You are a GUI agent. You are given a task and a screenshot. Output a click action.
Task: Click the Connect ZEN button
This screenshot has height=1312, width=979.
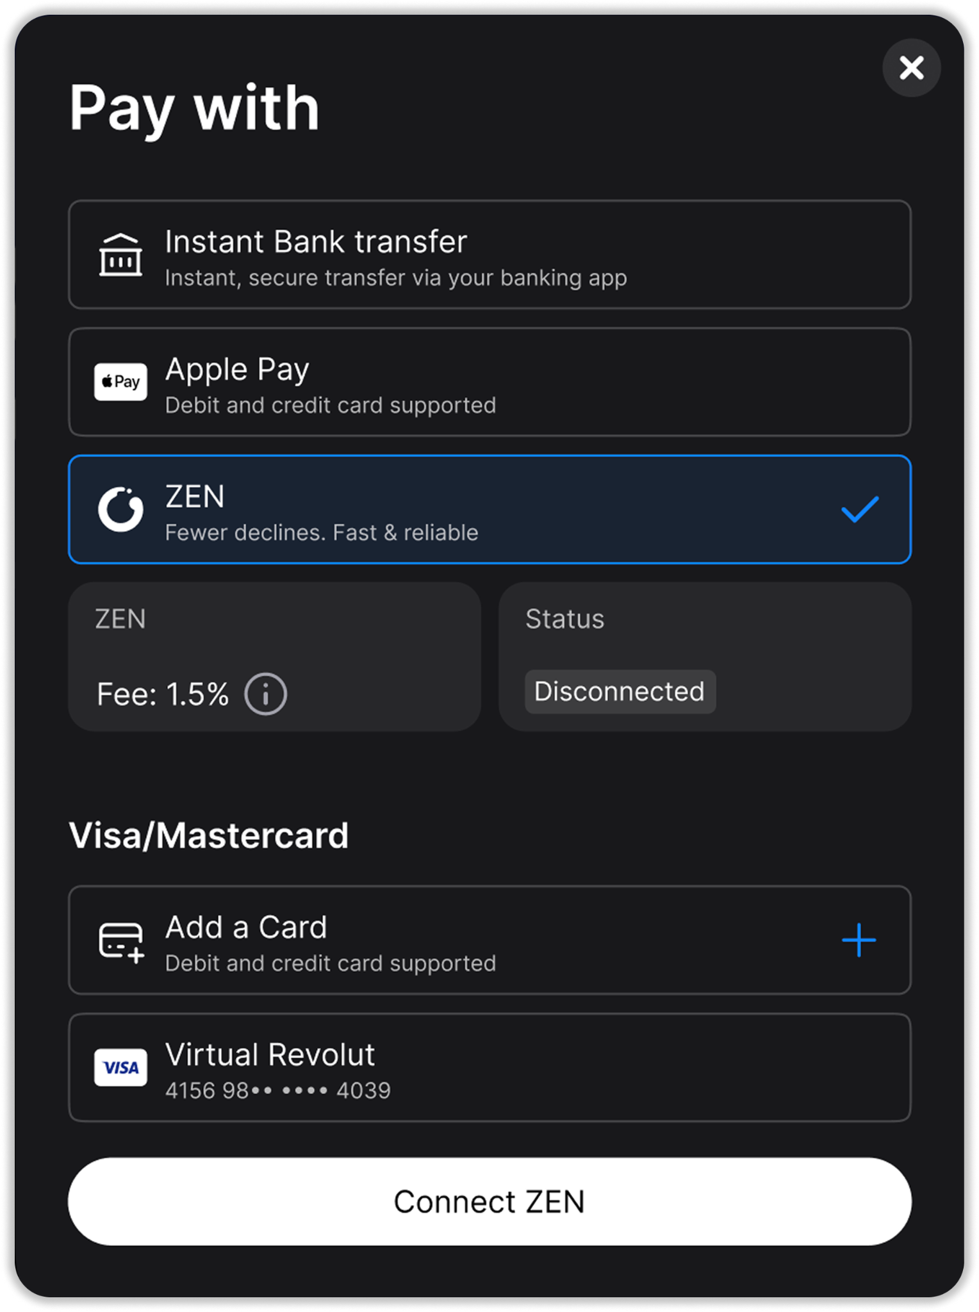pos(489,1202)
